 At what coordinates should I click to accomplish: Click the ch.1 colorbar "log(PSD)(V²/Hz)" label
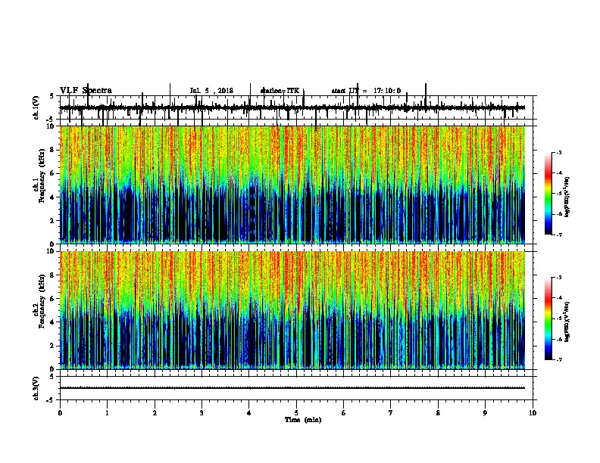pos(567,197)
